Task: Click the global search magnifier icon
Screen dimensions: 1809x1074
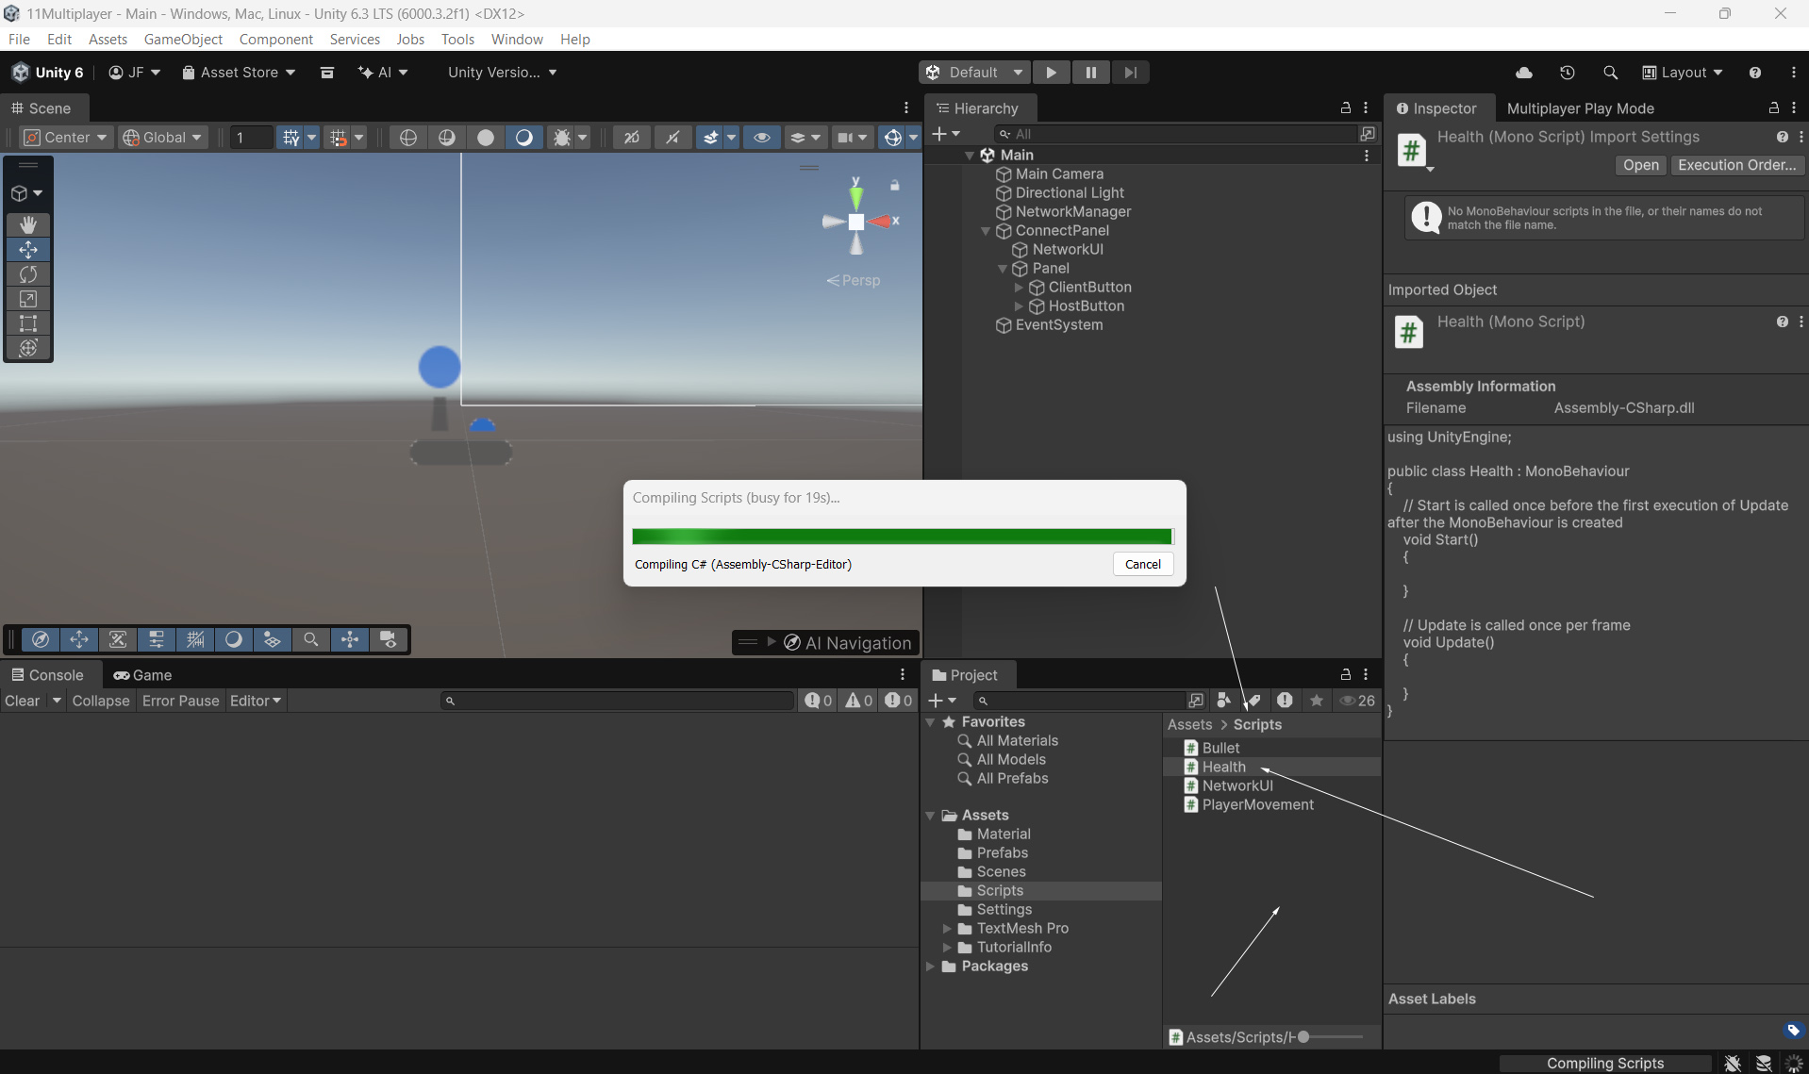Action: coord(1610,73)
